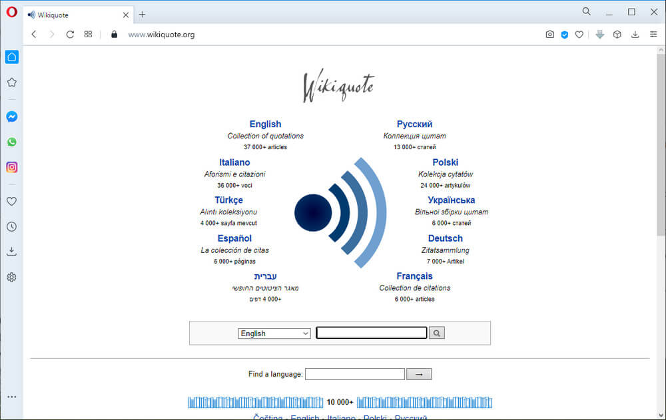The image size is (666, 420).
Task: Open the English Wikiquote link
Action: click(x=266, y=124)
